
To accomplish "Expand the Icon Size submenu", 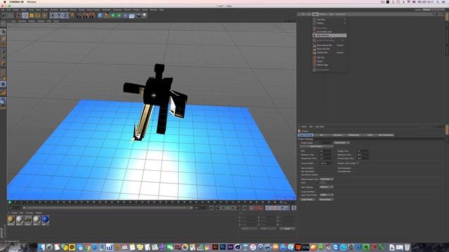I will click(x=329, y=20).
